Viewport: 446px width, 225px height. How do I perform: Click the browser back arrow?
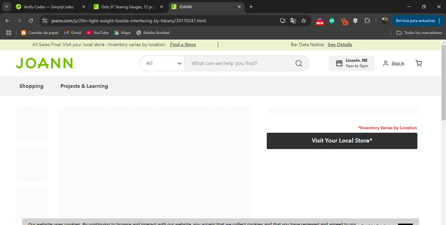pos(7,21)
